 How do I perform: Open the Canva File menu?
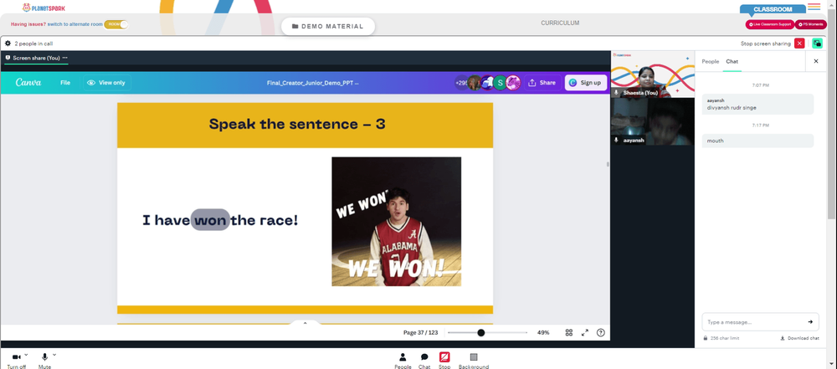65,83
